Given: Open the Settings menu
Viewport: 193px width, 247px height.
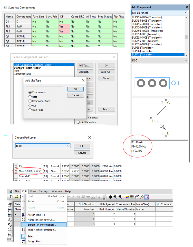Looking at the screenshot, I should tap(44, 191).
